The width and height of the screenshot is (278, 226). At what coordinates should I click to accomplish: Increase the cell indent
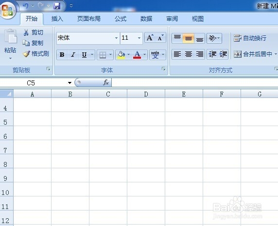tap(223, 54)
